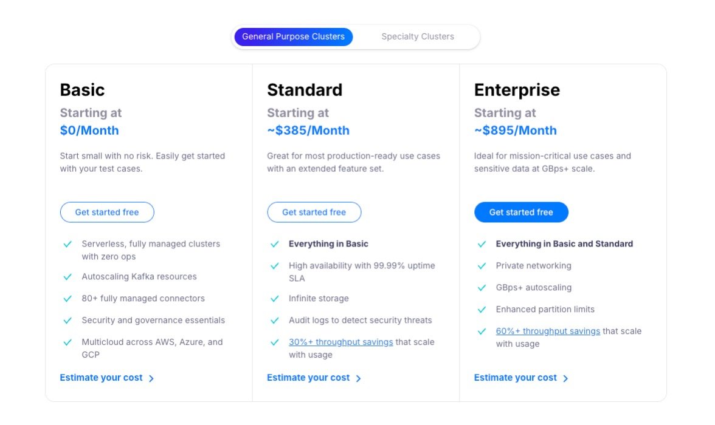Viewport: 715px width, 425px height.
Task: Click checkmark beside GBps+ autoscaling
Action: point(482,288)
